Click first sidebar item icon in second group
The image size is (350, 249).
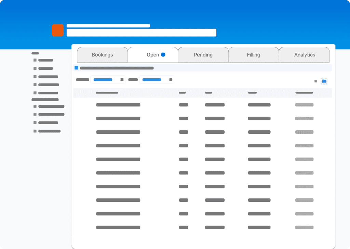point(35,106)
